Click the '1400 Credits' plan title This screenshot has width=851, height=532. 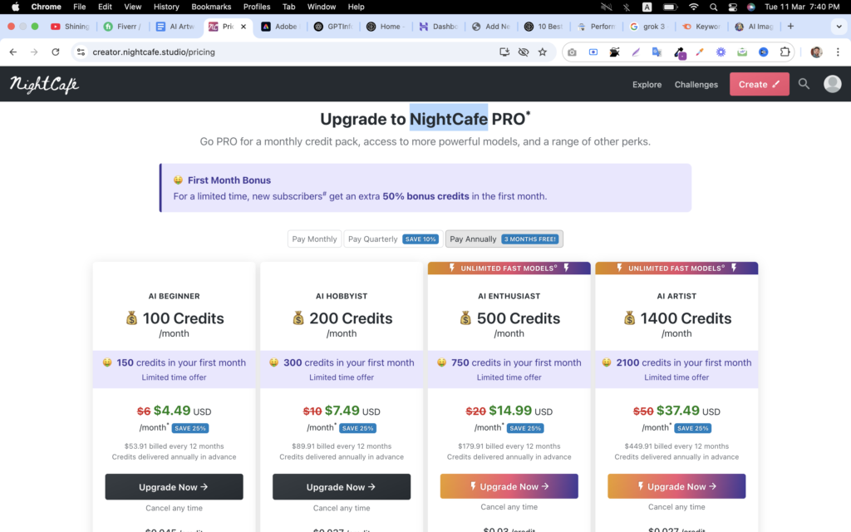coord(686,318)
